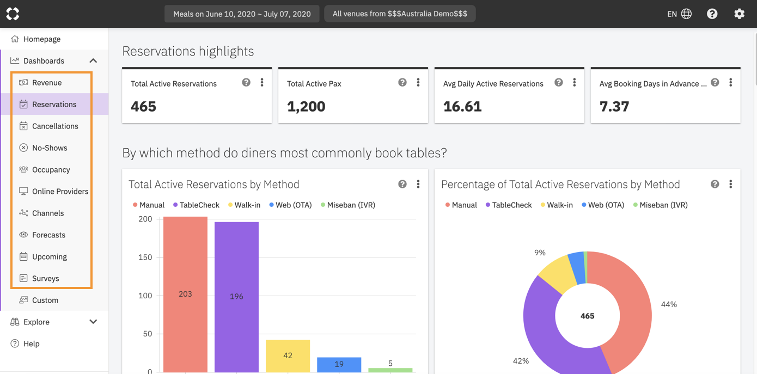Show help for Total Active Reservations by Method chart

[402, 184]
